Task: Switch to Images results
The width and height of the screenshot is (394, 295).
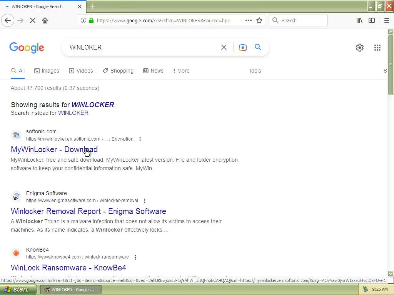Action: pyautogui.click(x=47, y=71)
